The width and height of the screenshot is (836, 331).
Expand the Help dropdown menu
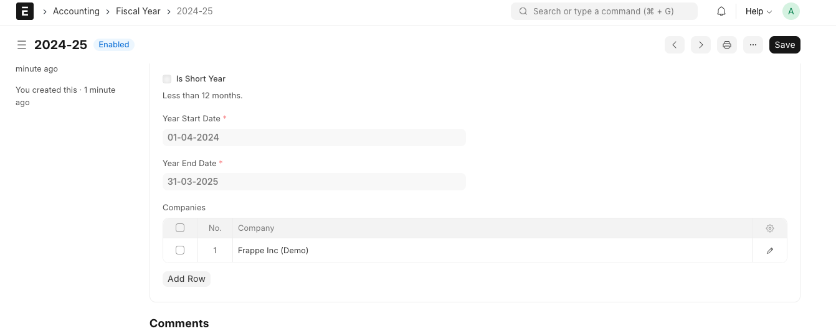(x=759, y=11)
